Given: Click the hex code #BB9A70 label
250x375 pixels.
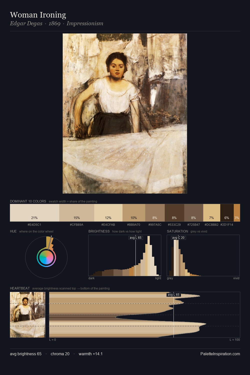Looking at the screenshot, I should (x=134, y=225).
